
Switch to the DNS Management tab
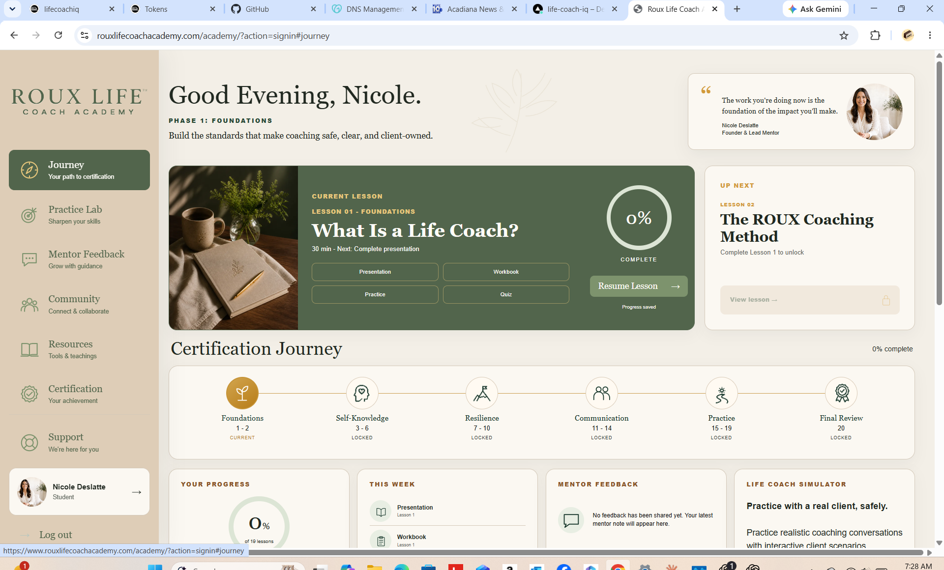coord(374,9)
